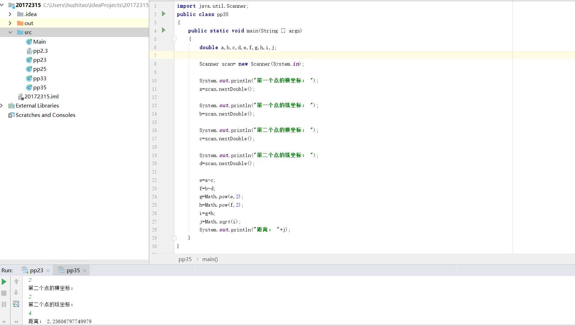Click the 'double a,b,c,d,e,f,g,h,i,j;' declaration

pos(238,47)
